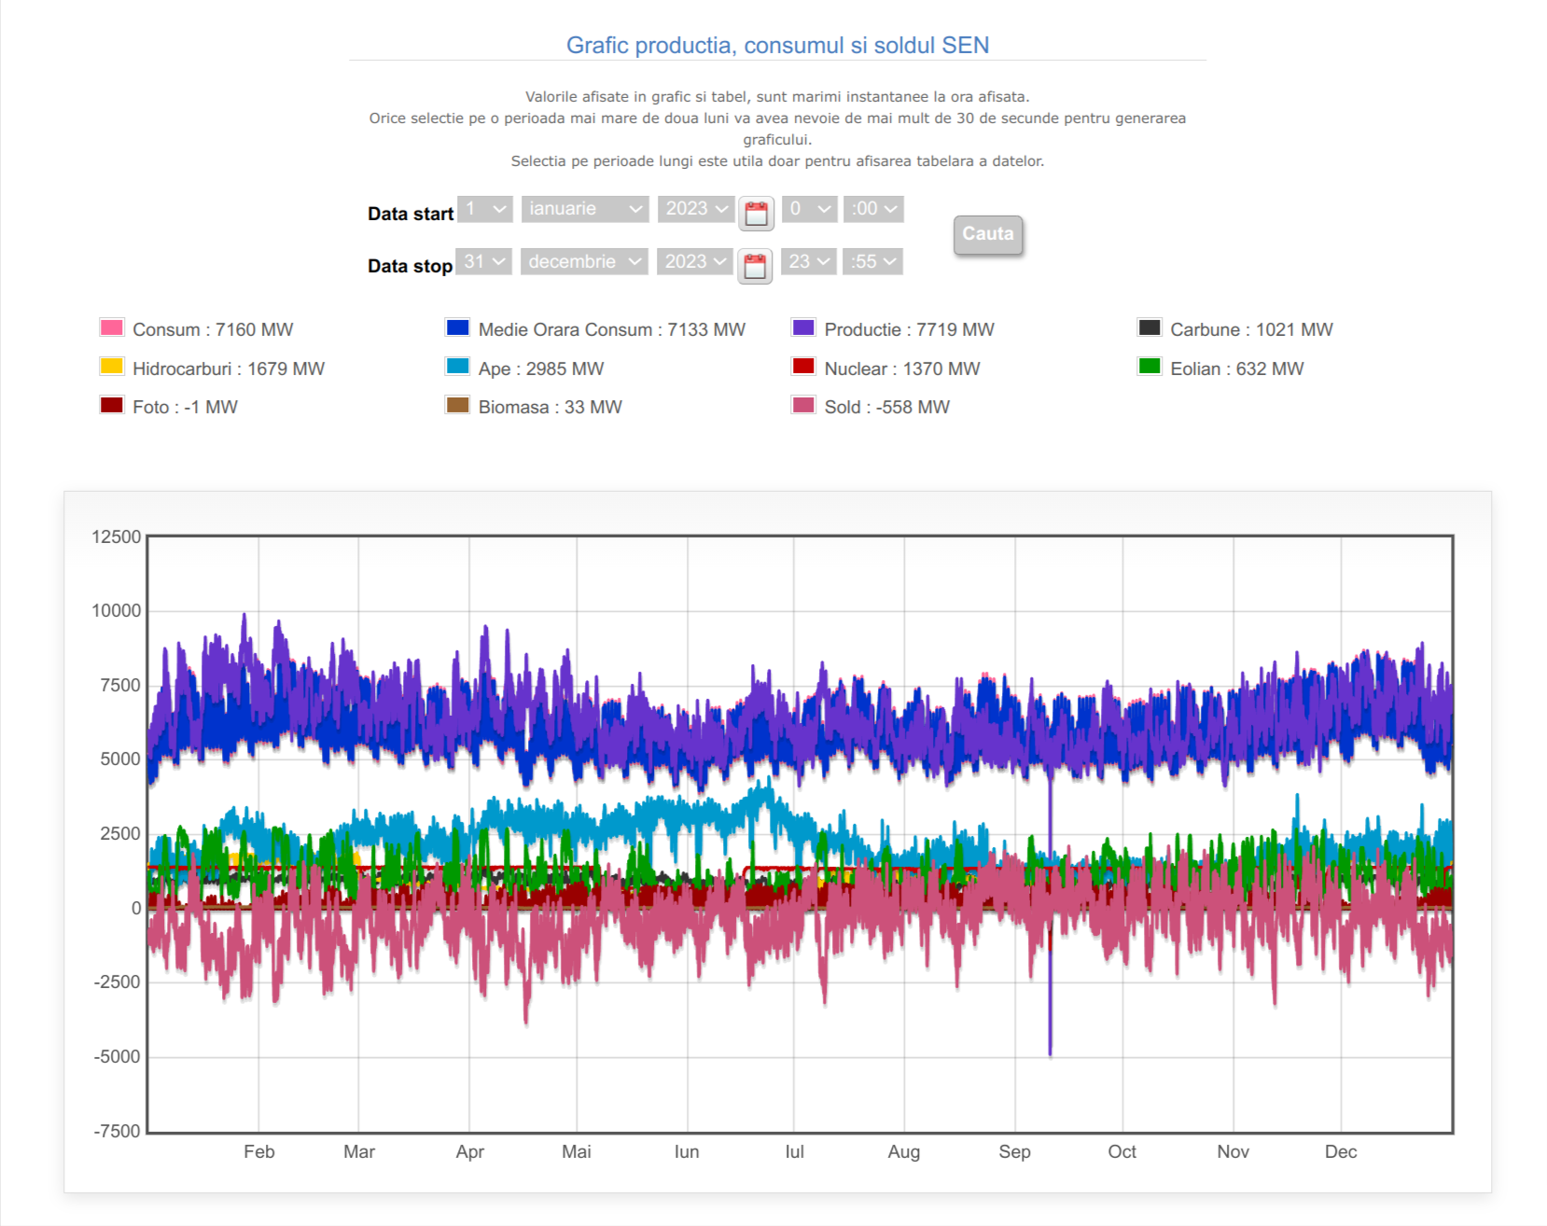1547x1226 pixels.
Task: Click the pink Consum legend swatch
Action: point(112,327)
